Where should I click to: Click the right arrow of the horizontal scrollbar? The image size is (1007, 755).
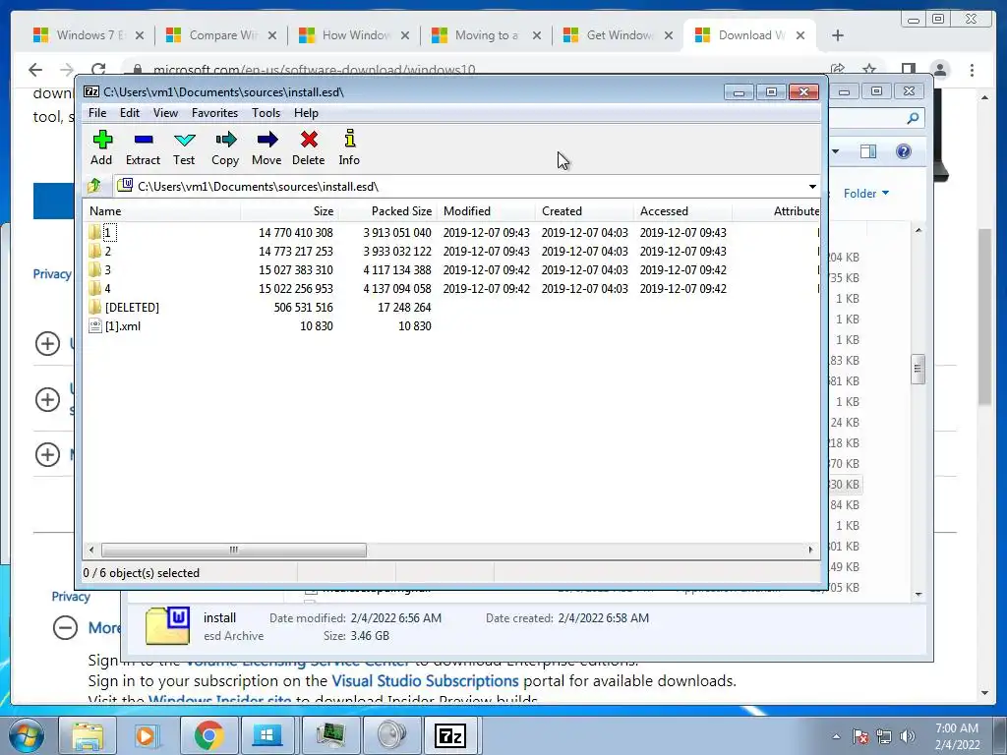tap(810, 550)
